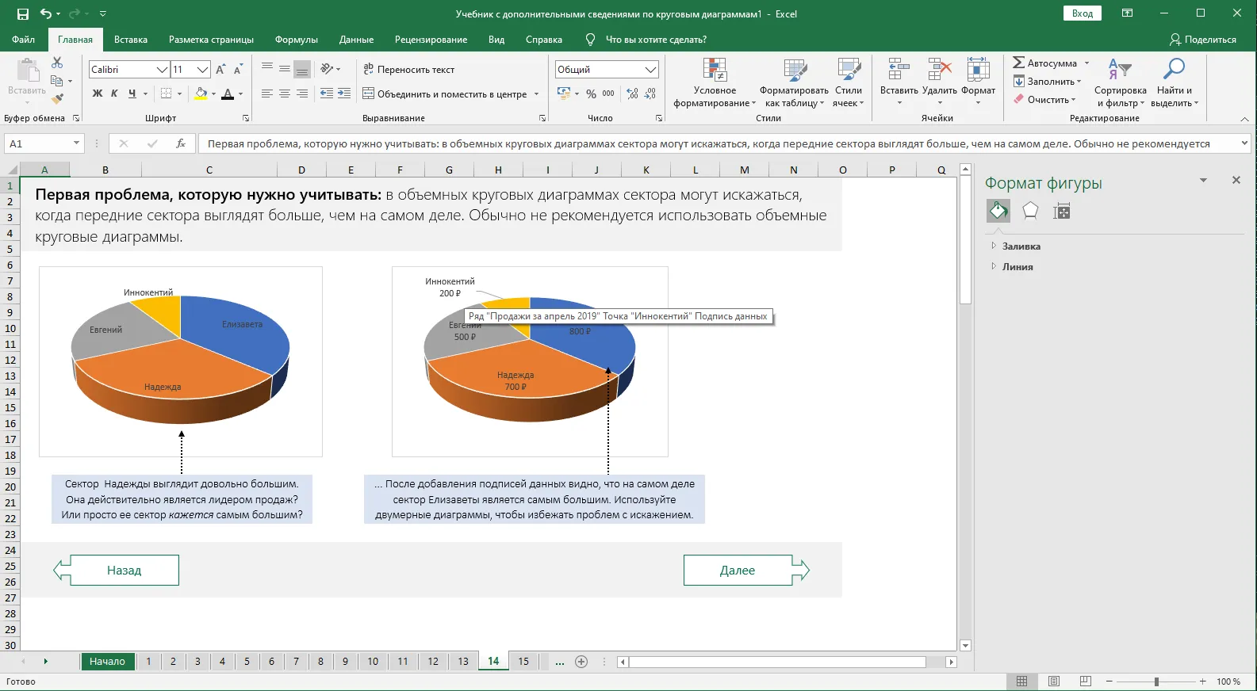Image resolution: width=1257 pixels, height=691 pixels.
Task: Click the Find and Select magnifier icon
Action: 1174,70
